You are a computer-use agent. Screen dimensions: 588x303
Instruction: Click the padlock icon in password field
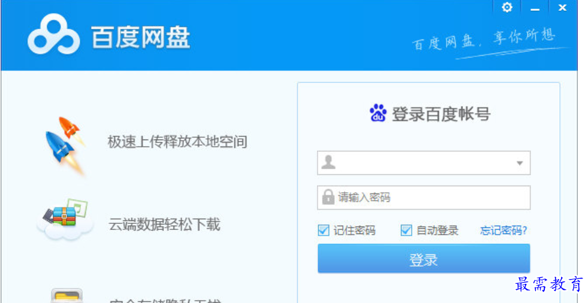coord(328,196)
